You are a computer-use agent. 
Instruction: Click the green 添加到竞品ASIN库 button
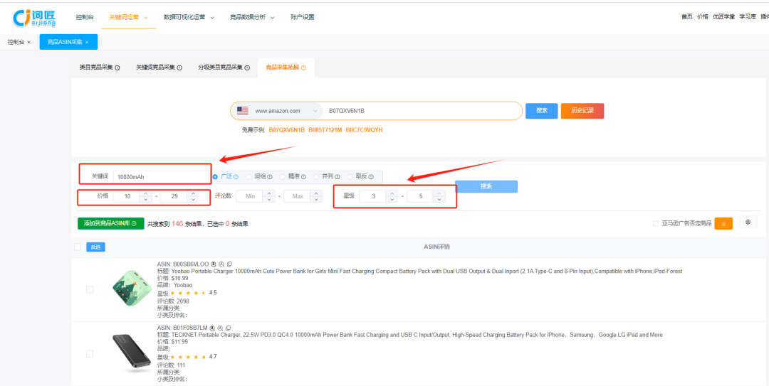110,223
